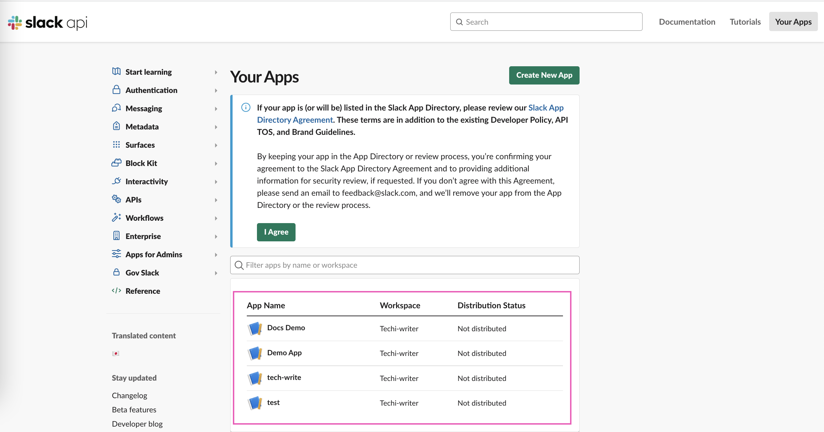Click the Authentication lock icon
Viewport: 824px width, 432px height.
coord(116,90)
